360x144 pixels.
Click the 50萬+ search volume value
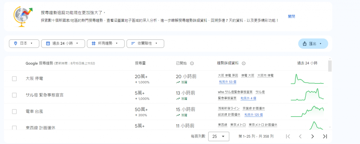pos(141,109)
